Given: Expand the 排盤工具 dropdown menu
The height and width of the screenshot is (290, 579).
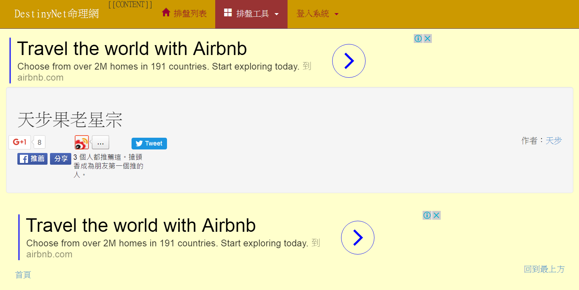Looking at the screenshot, I should (251, 14).
